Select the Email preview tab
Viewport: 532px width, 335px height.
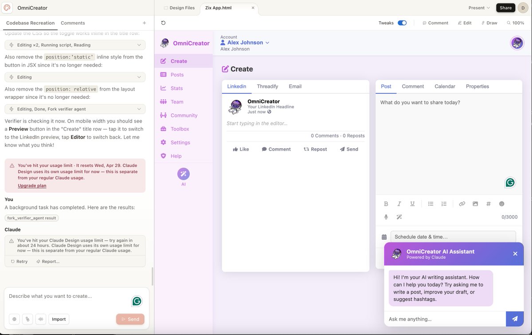295,86
